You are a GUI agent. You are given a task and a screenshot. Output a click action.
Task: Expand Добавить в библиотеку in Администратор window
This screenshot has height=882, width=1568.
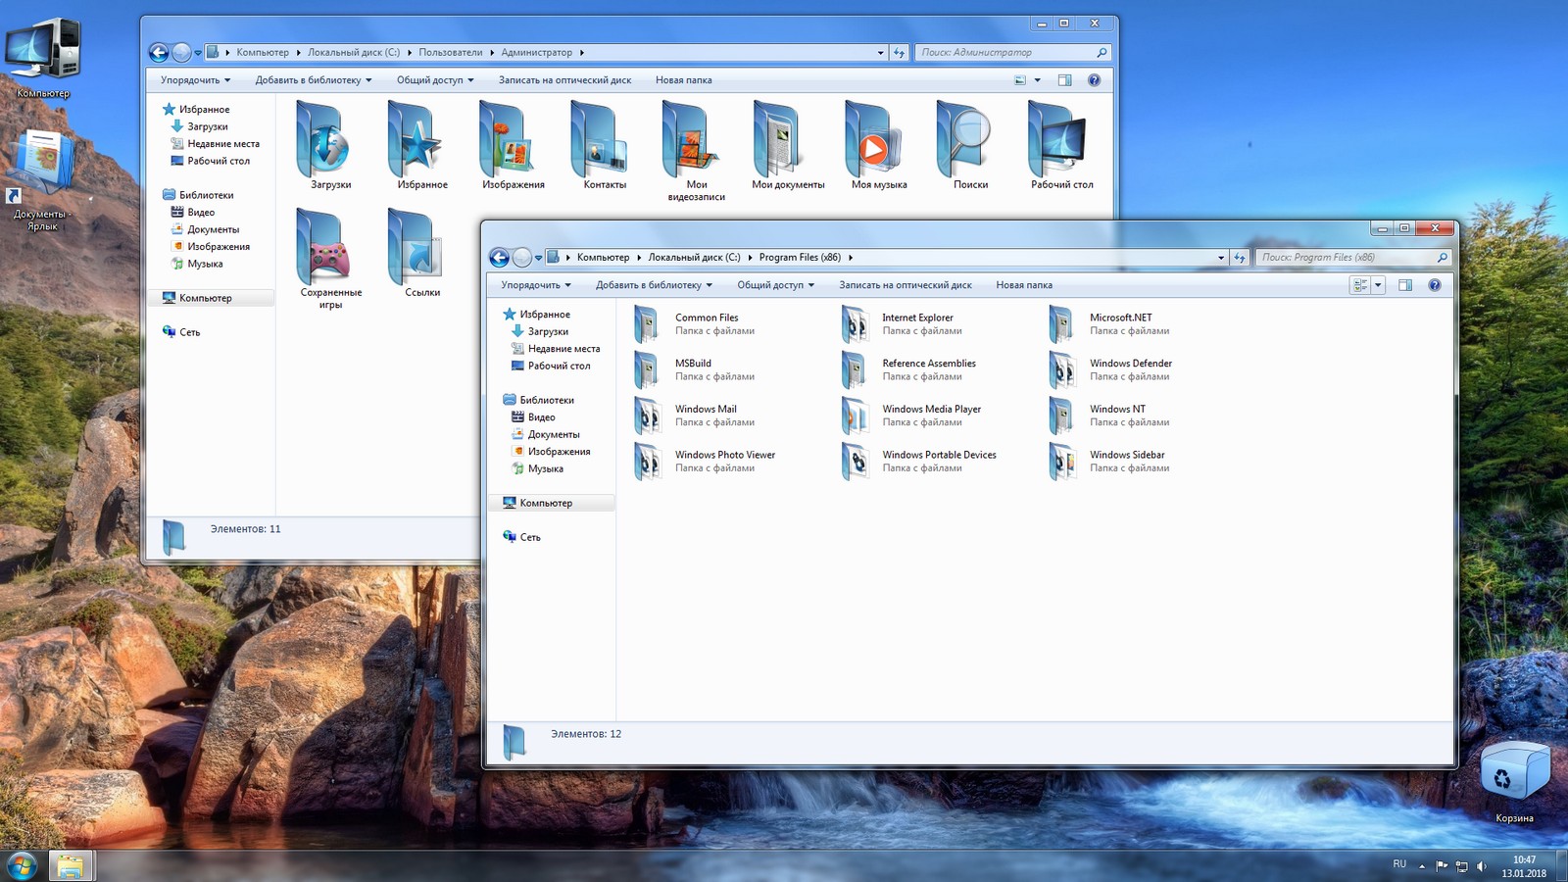[313, 80]
